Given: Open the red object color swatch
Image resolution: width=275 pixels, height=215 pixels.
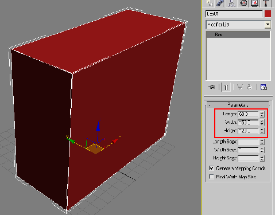Looking at the screenshot, I should (x=268, y=14).
